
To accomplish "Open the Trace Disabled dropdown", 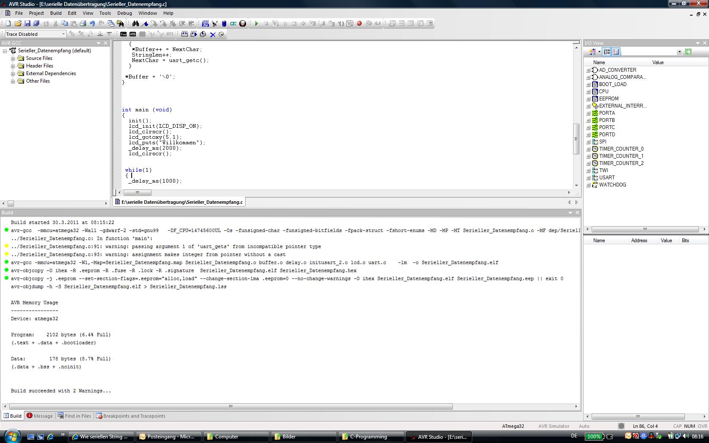I will pyautogui.click(x=63, y=34).
